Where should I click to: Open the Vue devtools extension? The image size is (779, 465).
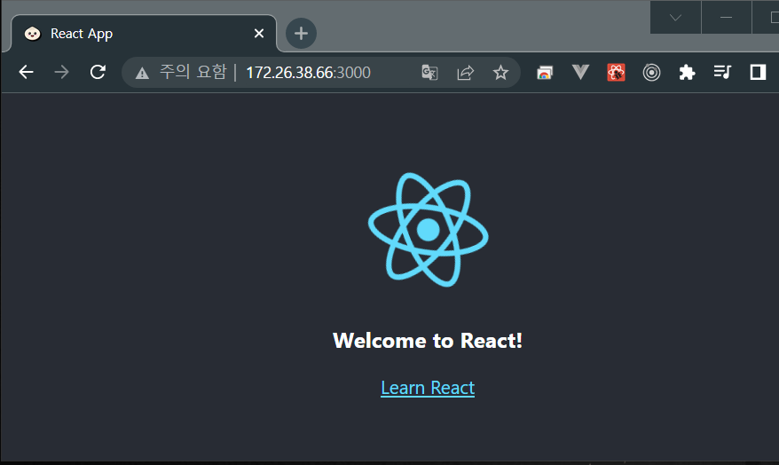tap(580, 73)
